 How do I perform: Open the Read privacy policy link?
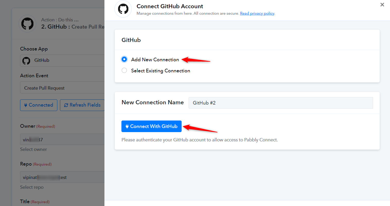pos(257,13)
